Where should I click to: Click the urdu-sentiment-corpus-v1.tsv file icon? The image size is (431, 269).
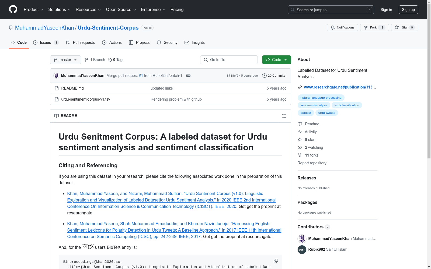[x=57, y=99]
